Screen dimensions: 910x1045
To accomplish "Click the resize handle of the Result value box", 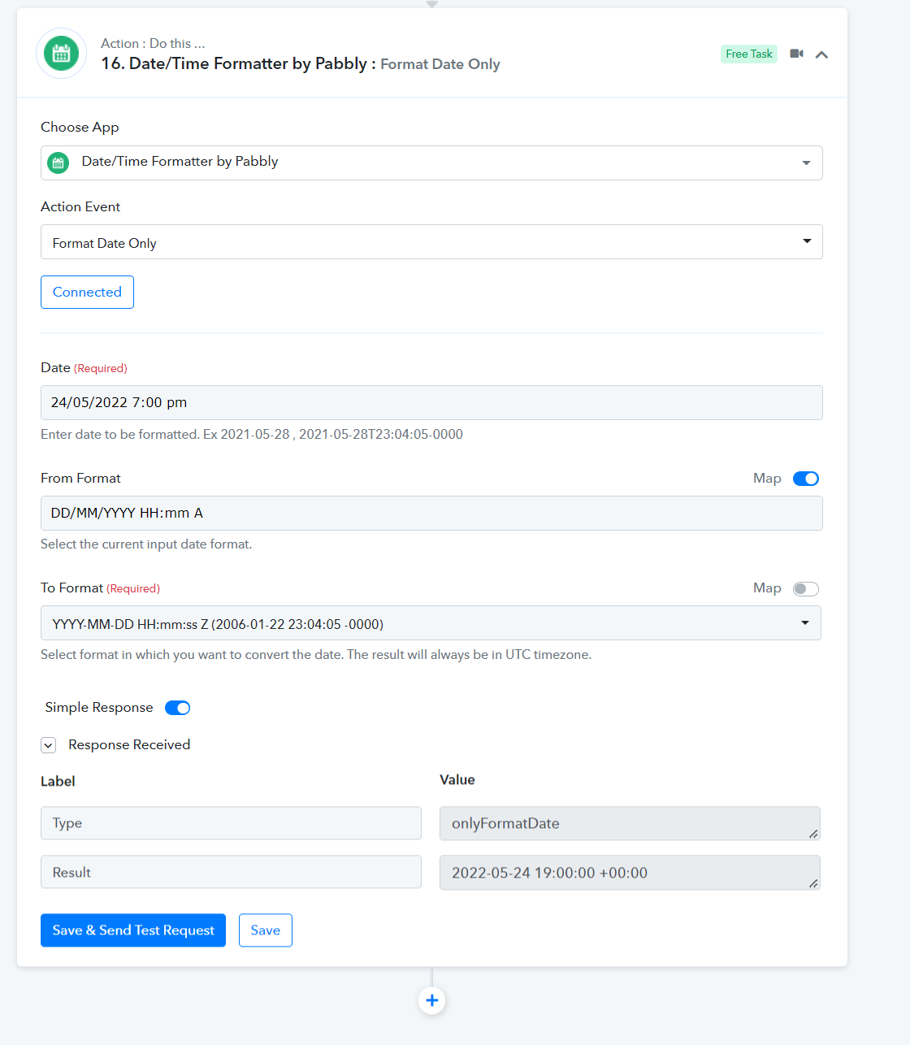I will click(x=813, y=883).
